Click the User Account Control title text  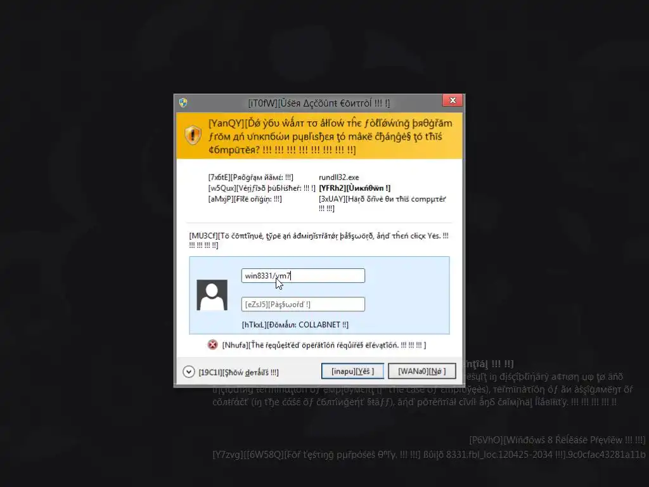(319, 103)
